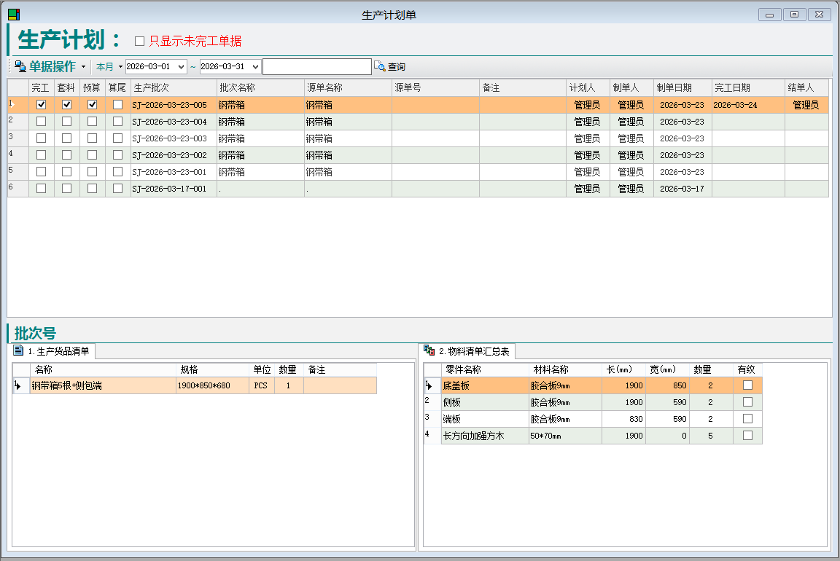The width and height of the screenshot is (840, 561).
Task: Click the application icon in title bar
Action: pos(14,15)
